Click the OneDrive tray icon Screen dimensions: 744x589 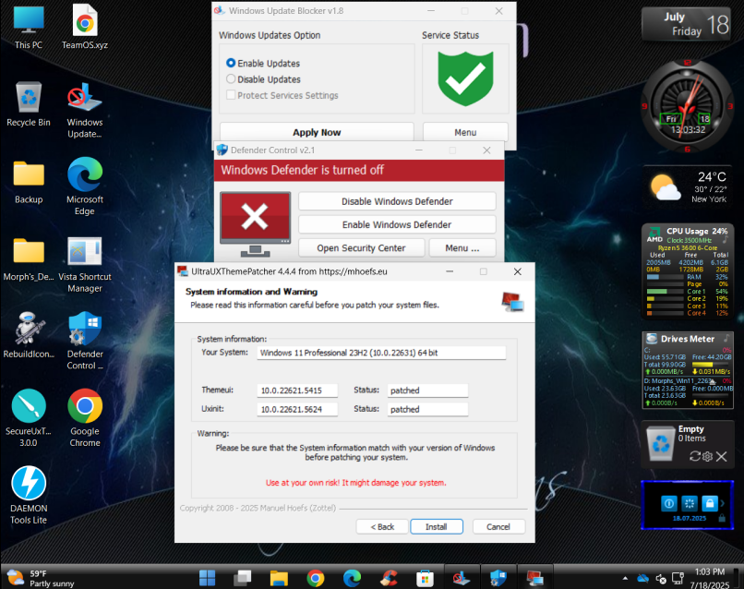coord(643,578)
